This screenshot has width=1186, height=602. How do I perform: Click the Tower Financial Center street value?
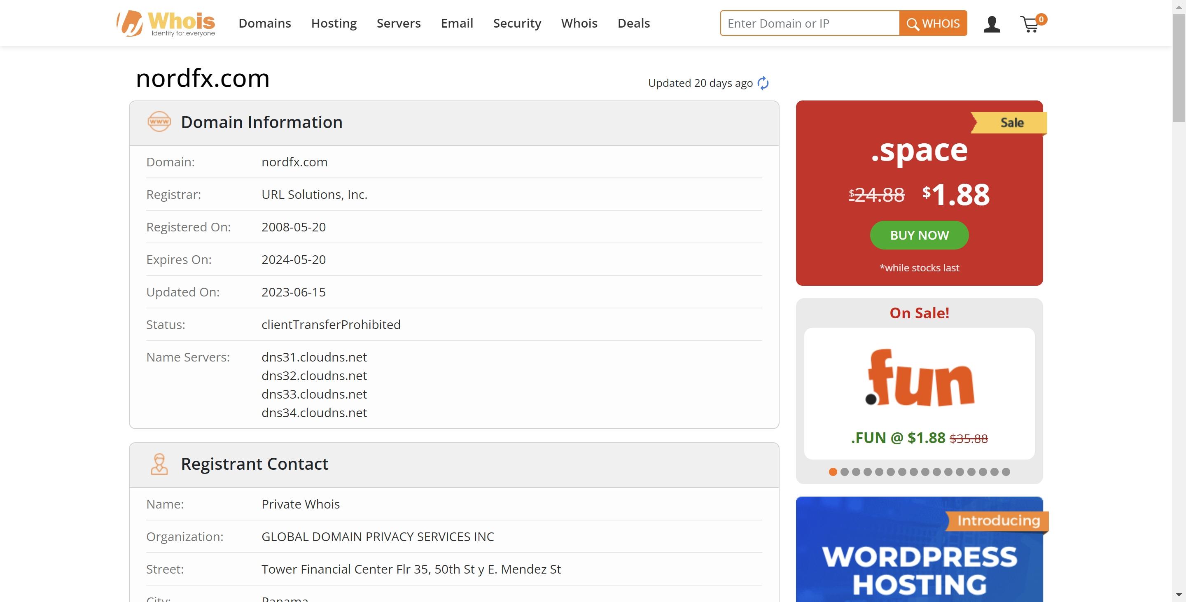(x=411, y=569)
